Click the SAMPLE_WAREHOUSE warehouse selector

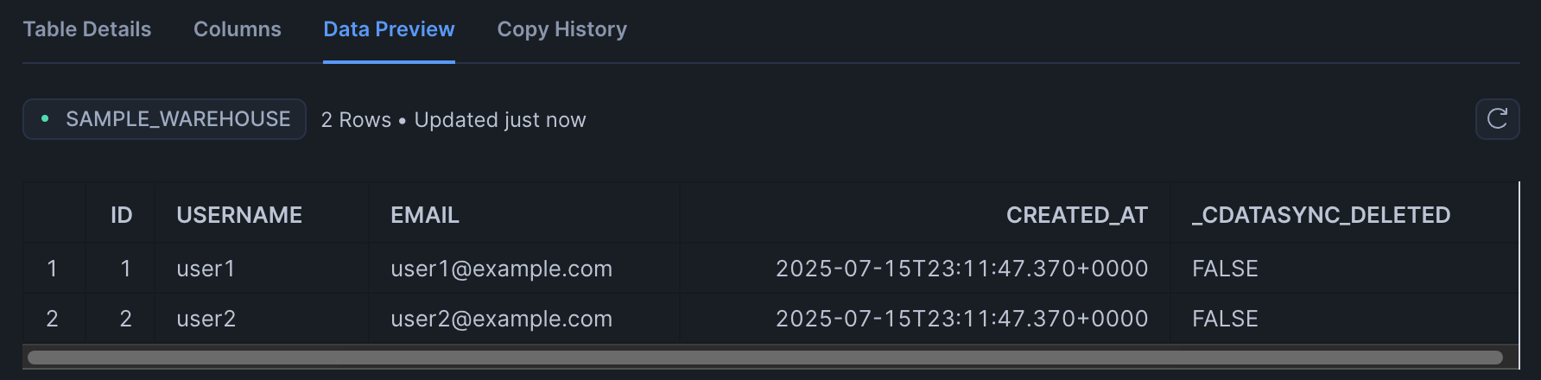pyautogui.click(x=164, y=119)
